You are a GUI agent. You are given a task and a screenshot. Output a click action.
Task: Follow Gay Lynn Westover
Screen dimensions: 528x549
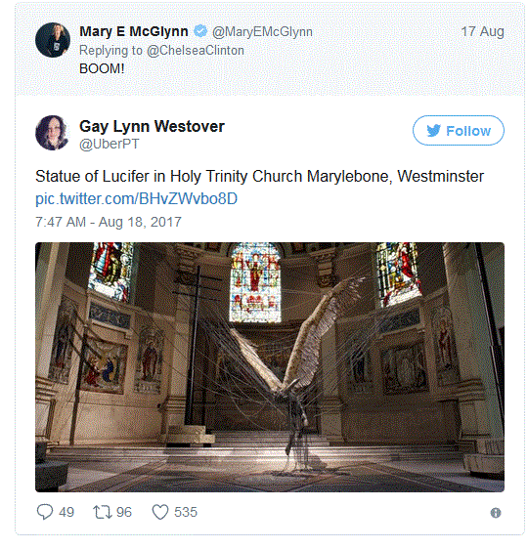click(x=459, y=131)
